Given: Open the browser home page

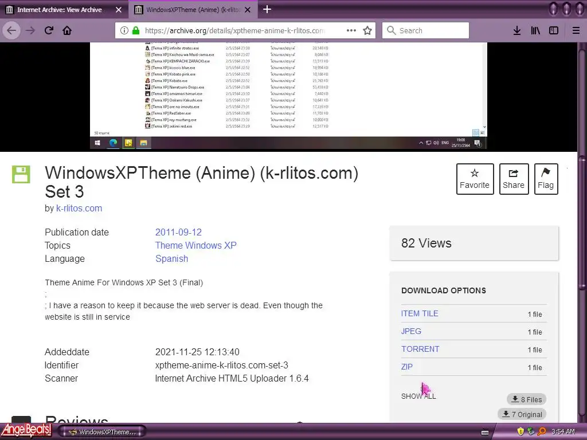Looking at the screenshot, I should pyautogui.click(x=67, y=30).
